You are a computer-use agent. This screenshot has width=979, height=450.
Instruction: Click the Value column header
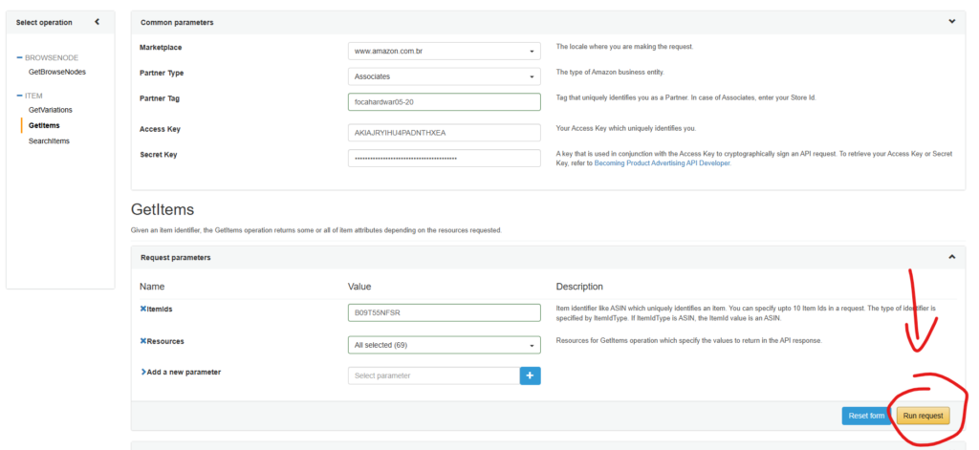pyautogui.click(x=359, y=287)
